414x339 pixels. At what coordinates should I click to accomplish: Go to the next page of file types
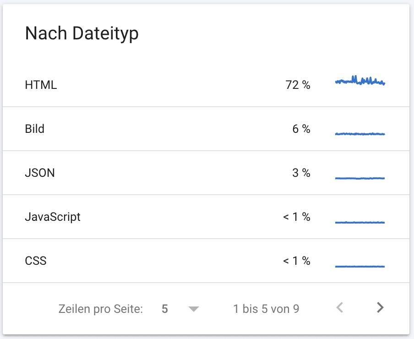coord(380,307)
